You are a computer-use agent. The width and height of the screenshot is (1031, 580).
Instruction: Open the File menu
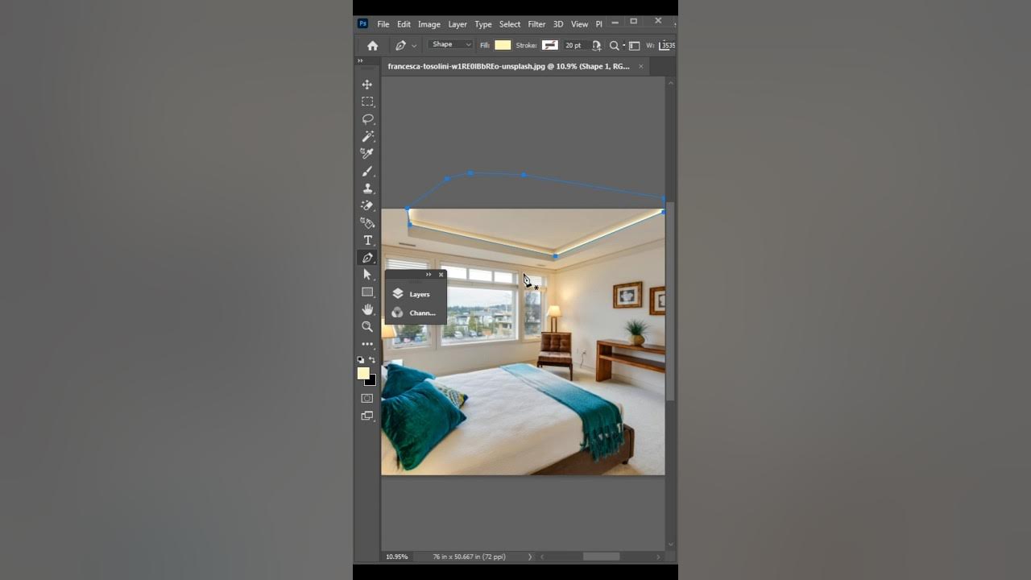pyautogui.click(x=383, y=24)
